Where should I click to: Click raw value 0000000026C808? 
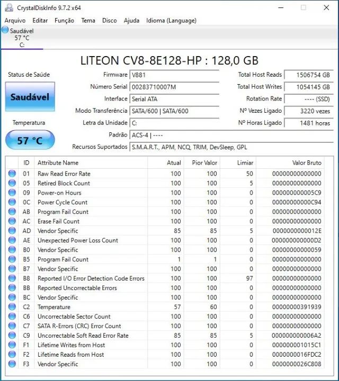point(297,364)
